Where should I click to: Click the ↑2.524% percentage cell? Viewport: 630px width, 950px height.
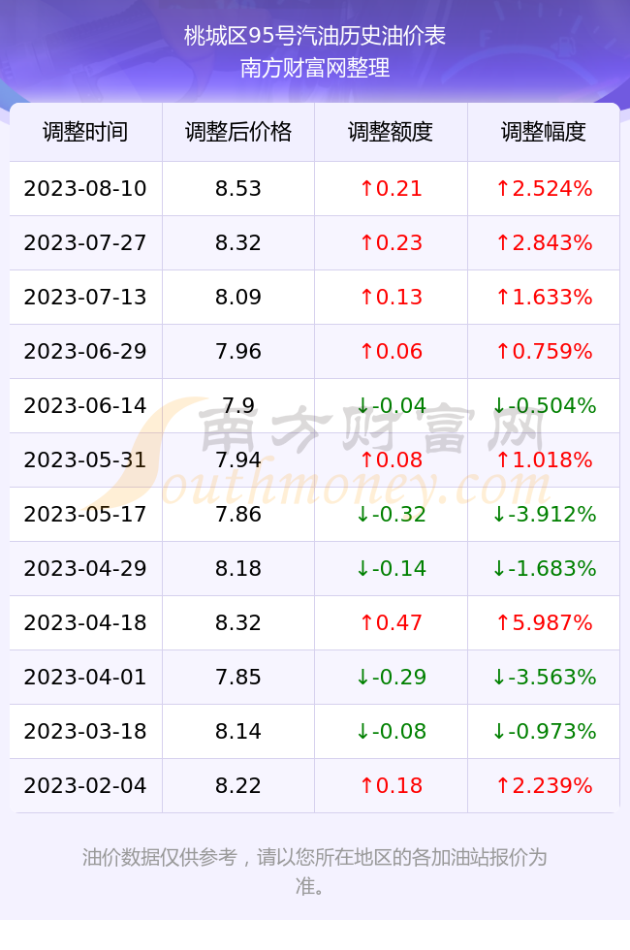[x=544, y=188]
